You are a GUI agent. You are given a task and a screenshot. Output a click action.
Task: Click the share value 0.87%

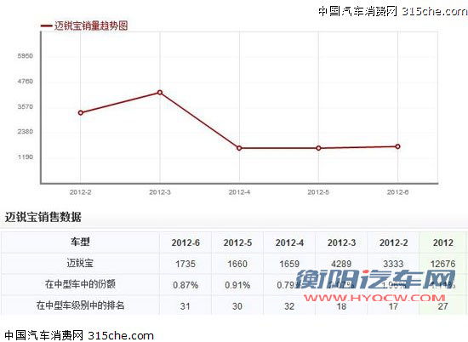click(185, 285)
